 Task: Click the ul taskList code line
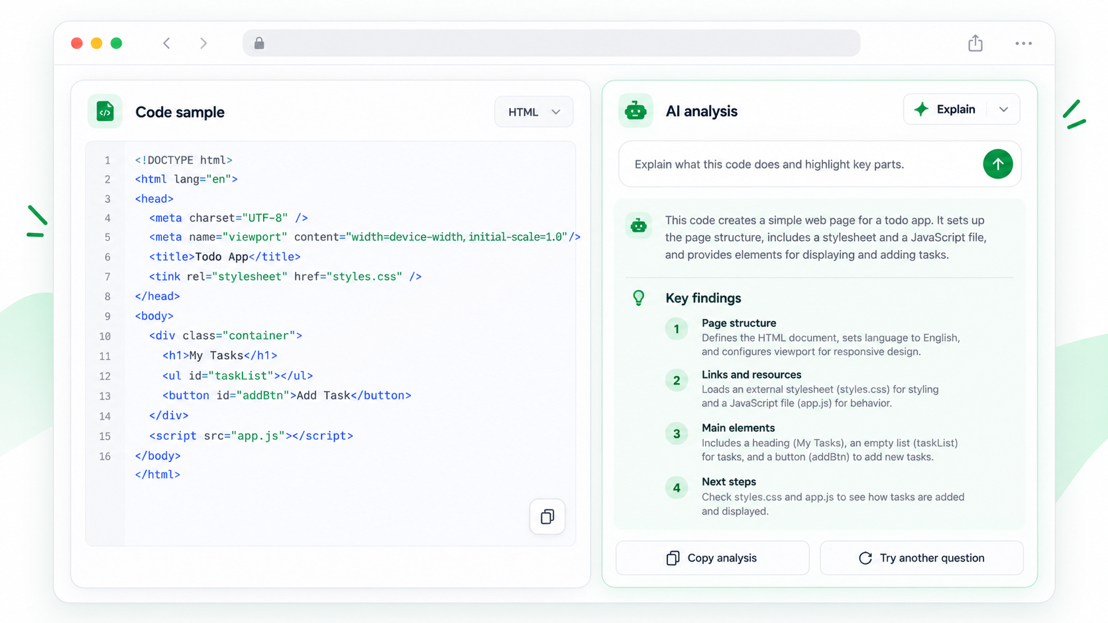click(237, 375)
